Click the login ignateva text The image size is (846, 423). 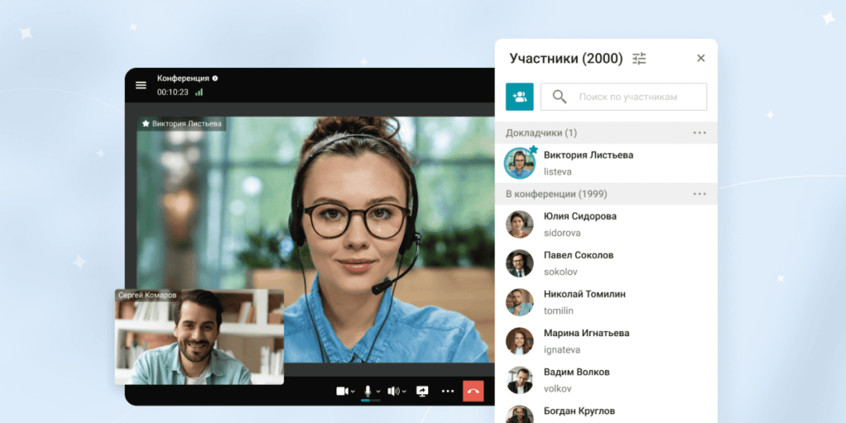point(562,349)
